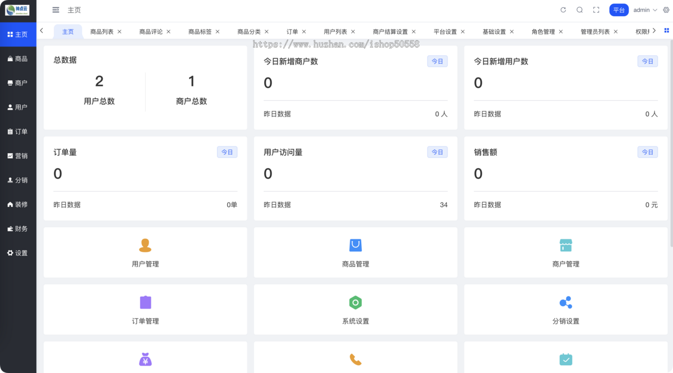Open 系统设置 hexagon icon
The image size is (673, 373).
pos(356,302)
